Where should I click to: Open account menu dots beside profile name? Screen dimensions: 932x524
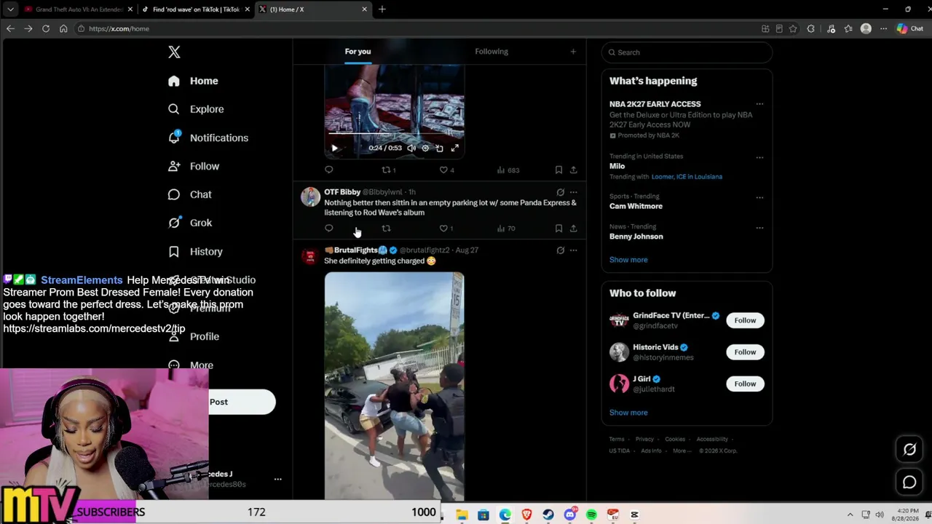point(277,480)
